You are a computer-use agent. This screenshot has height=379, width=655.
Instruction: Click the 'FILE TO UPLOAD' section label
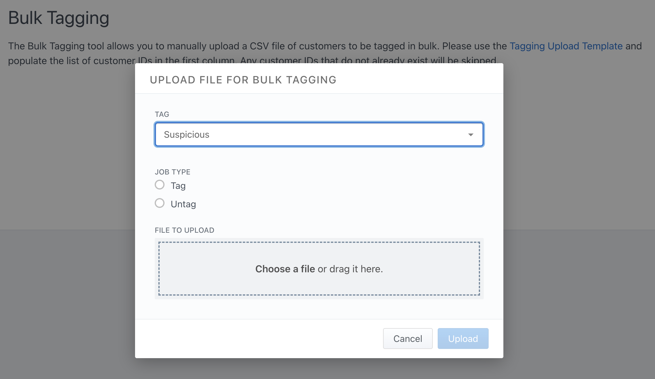tap(184, 230)
